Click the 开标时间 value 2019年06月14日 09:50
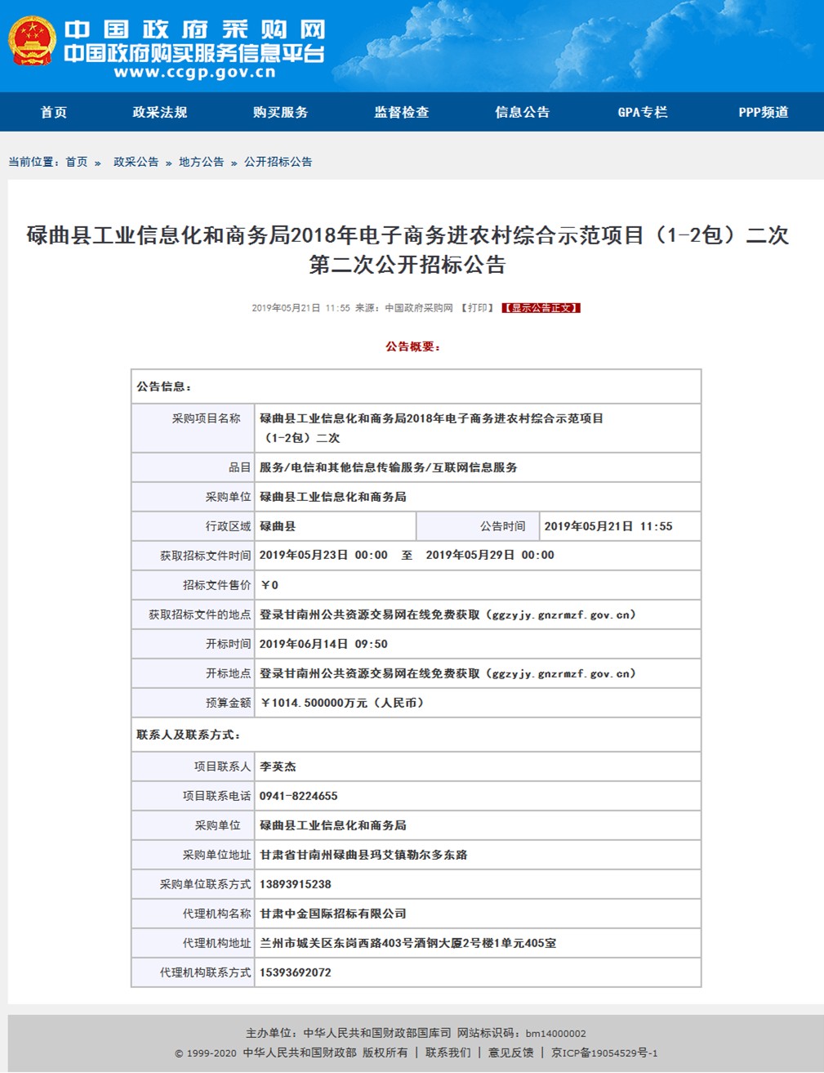 [323, 644]
